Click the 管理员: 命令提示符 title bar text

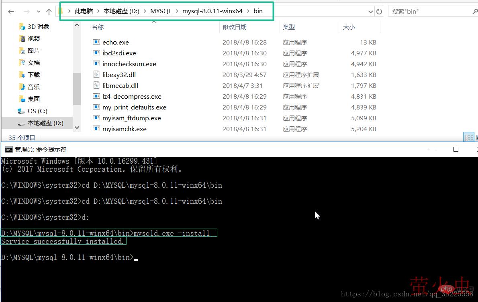tap(41, 150)
